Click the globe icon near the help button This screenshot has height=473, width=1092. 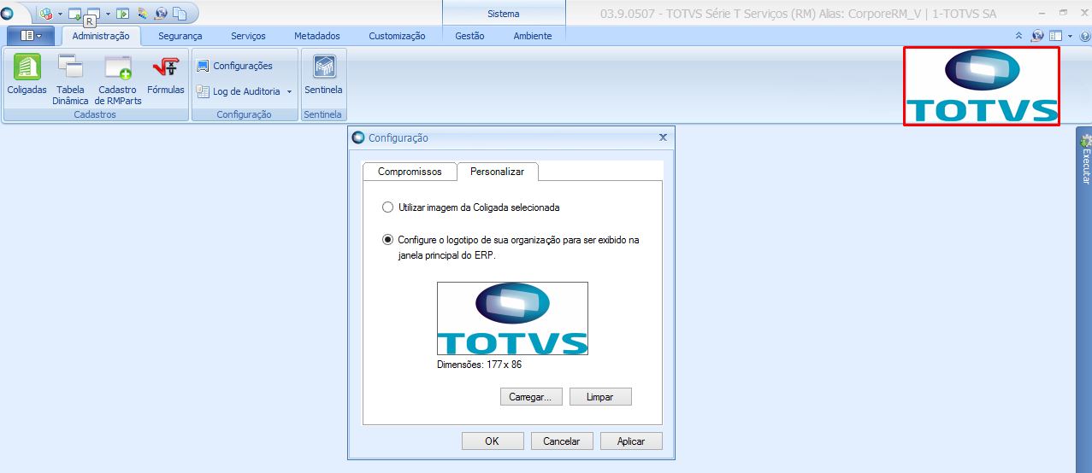point(1037,36)
